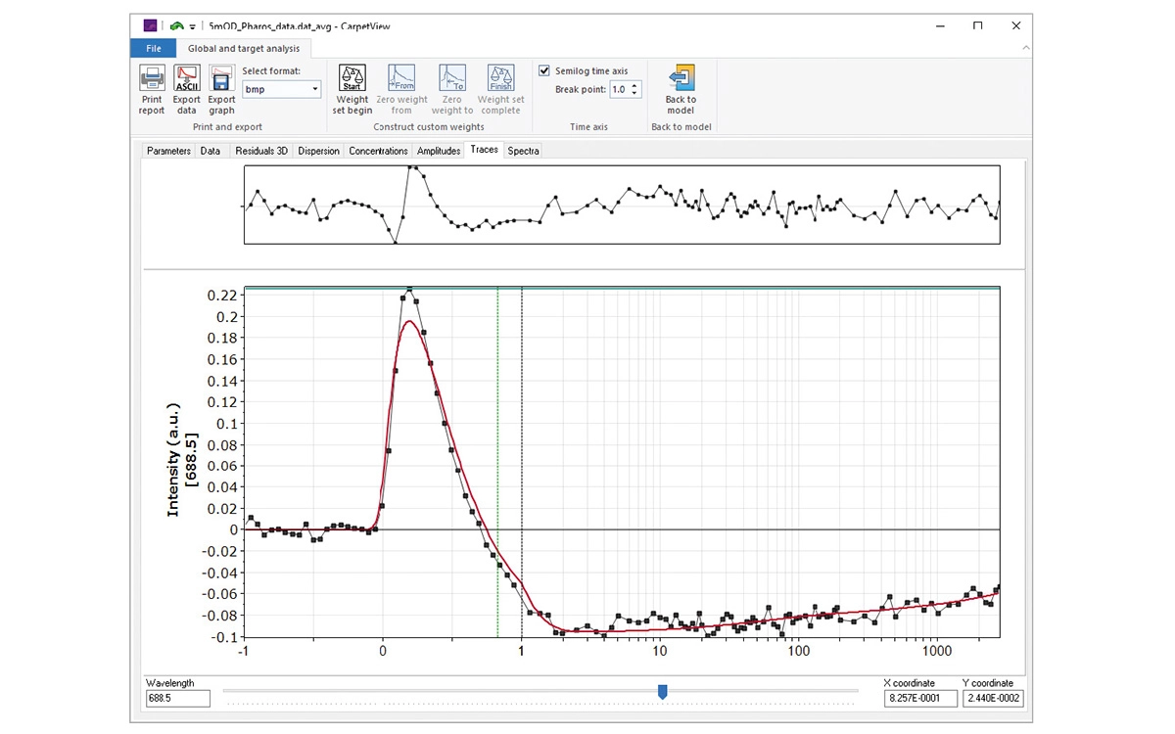Collapse the ribbon with the chevron
This screenshot has width=1175, height=734.
click(1025, 48)
